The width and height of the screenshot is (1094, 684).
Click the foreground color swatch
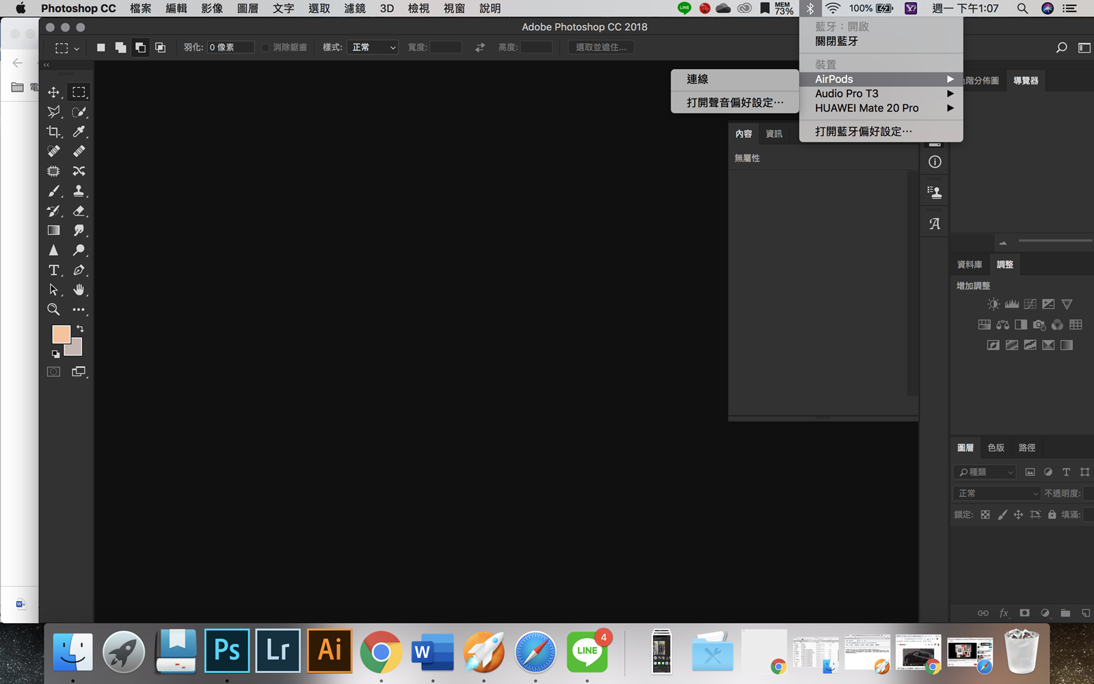pos(60,334)
